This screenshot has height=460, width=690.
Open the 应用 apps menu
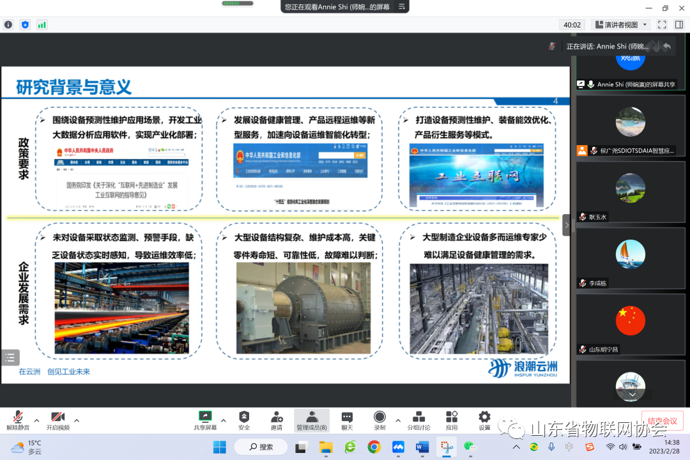pos(452,420)
